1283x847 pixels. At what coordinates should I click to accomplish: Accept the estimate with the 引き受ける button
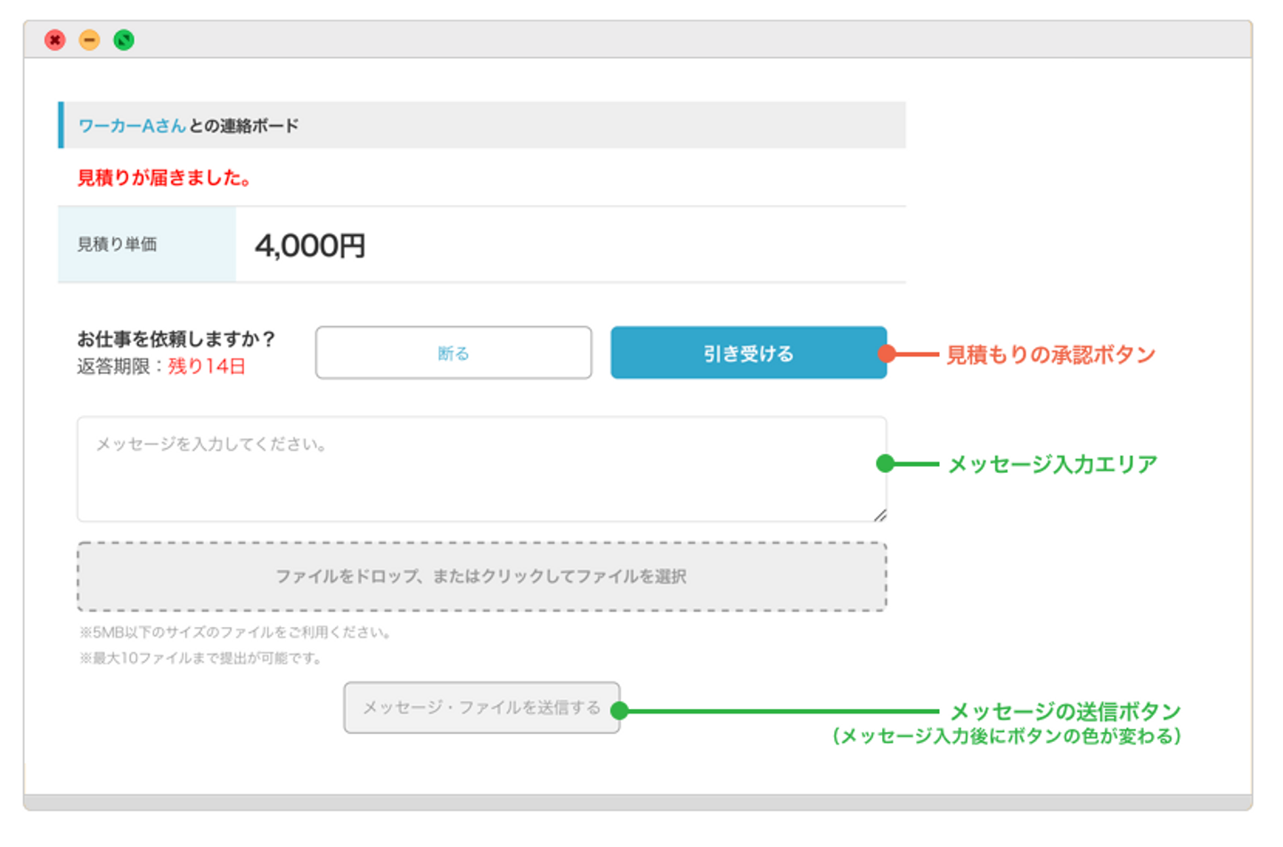[748, 354]
